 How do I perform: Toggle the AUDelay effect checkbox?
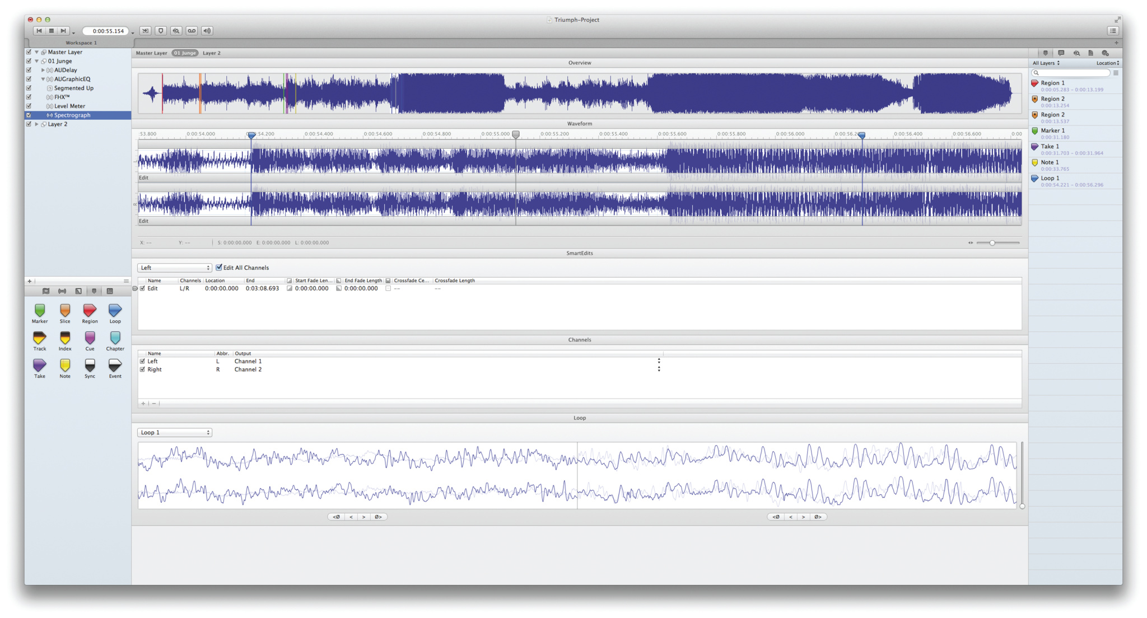click(x=29, y=70)
